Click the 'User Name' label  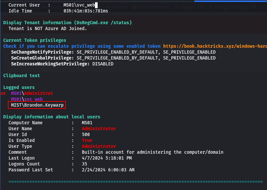coord(20,129)
